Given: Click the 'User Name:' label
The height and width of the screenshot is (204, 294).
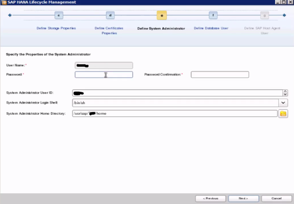Looking at the screenshot, I should [15, 65].
